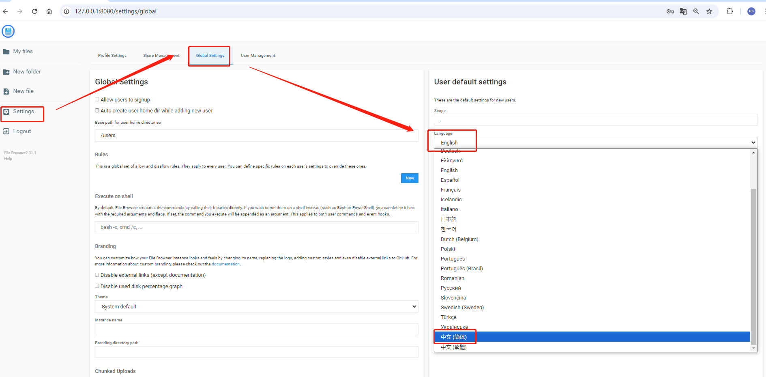Switch to User Management tab

pyautogui.click(x=258, y=56)
